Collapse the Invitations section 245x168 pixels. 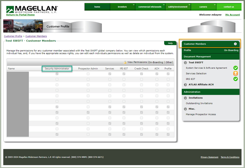(x=185, y=98)
